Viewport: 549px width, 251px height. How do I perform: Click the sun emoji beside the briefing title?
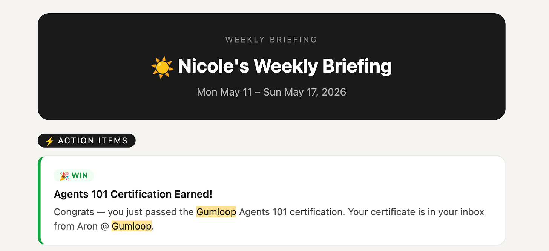(162, 67)
